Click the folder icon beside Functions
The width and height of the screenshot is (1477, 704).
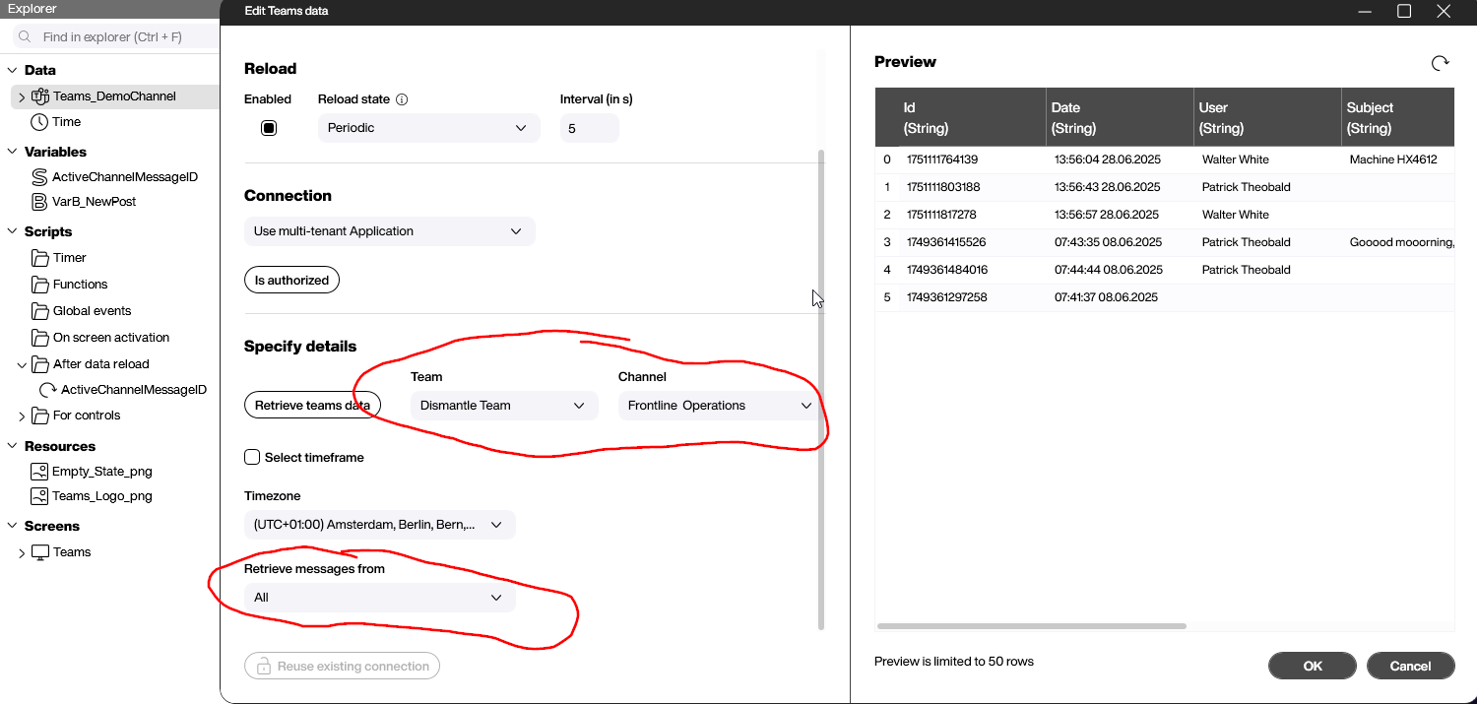tap(39, 285)
